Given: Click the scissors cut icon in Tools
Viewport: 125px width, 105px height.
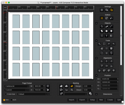Looking at the screenshot, I should [107, 53].
